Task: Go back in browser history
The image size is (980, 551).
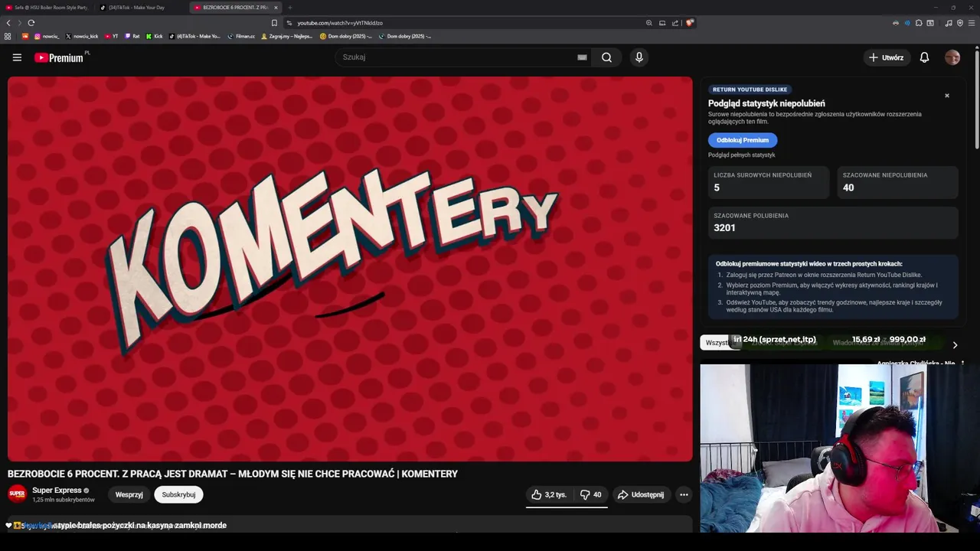Action: (8, 23)
